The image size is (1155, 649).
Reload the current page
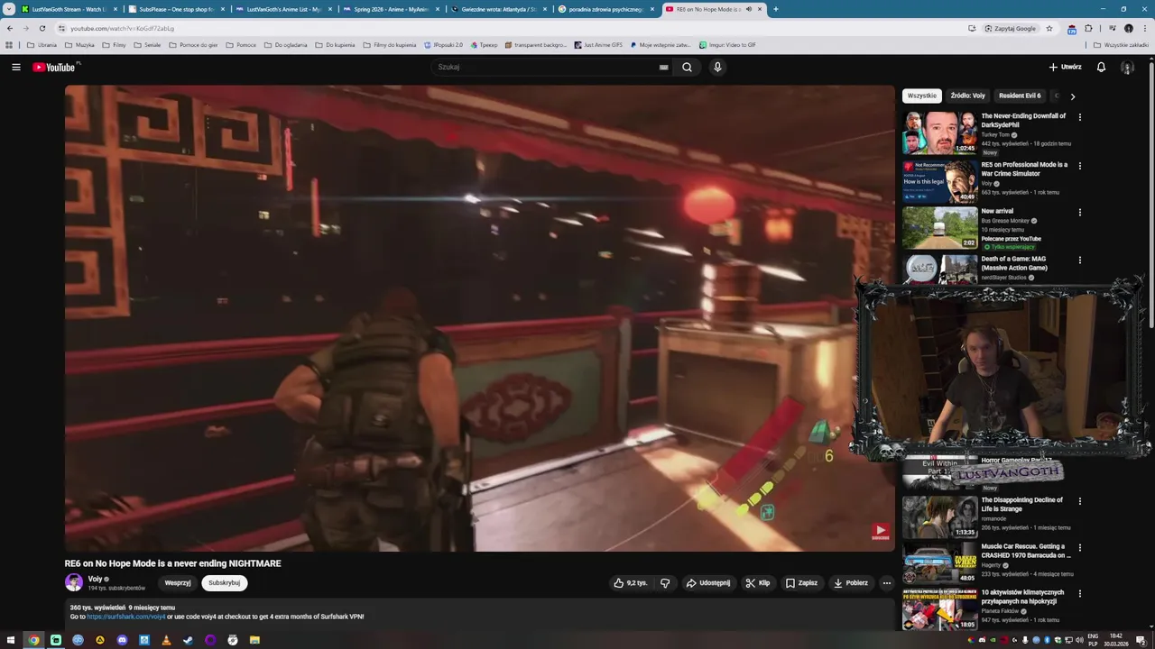pos(42,28)
